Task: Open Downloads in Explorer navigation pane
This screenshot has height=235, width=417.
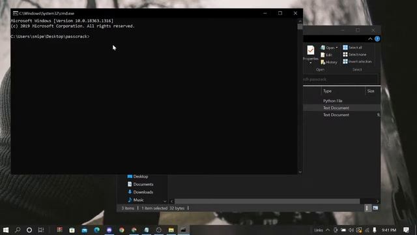Action: click(x=141, y=192)
